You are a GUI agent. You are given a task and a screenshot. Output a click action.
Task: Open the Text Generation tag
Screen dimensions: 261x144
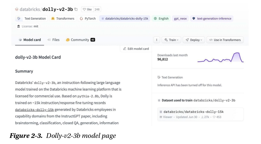32,19
